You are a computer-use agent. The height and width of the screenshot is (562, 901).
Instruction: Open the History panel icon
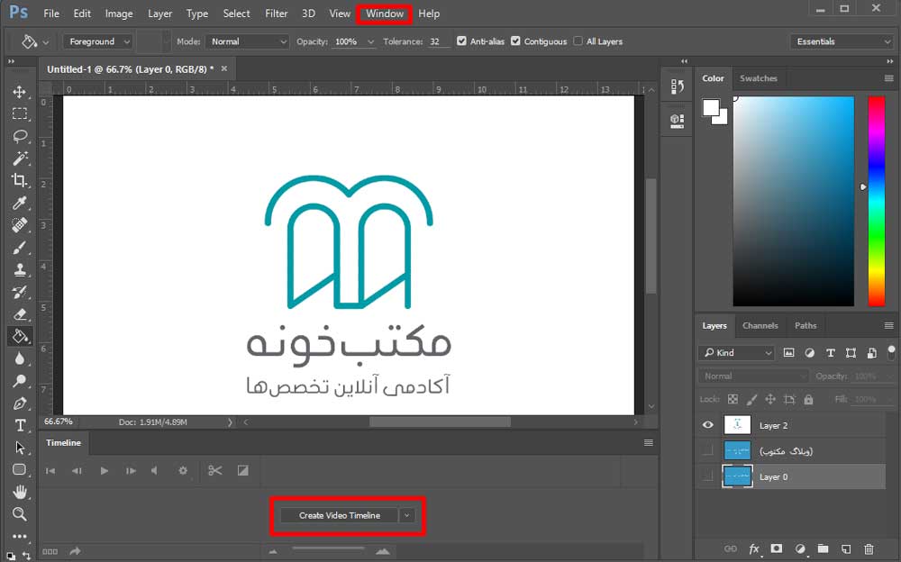click(x=677, y=86)
